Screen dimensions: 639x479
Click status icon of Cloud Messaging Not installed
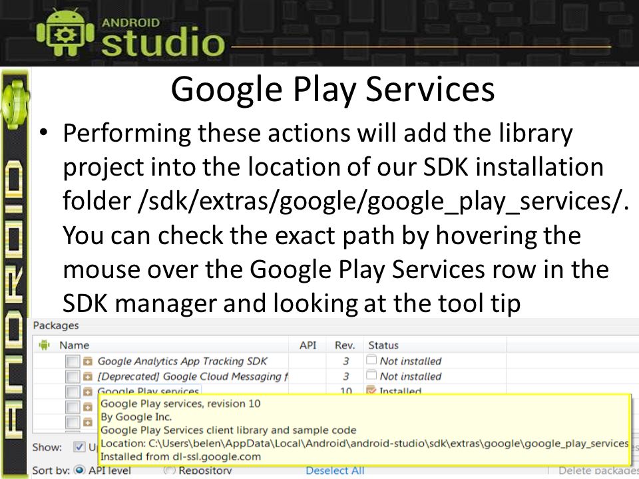coord(371,375)
